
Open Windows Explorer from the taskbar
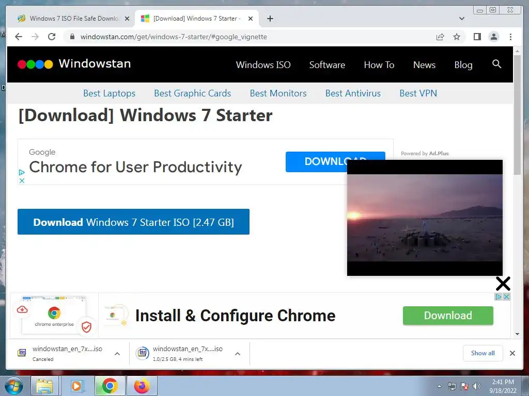click(x=45, y=386)
